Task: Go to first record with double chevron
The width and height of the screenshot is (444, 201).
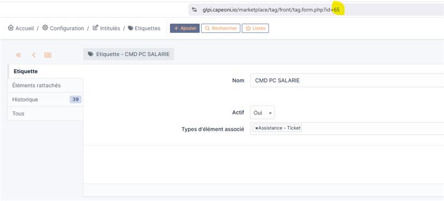Action: (19, 55)
